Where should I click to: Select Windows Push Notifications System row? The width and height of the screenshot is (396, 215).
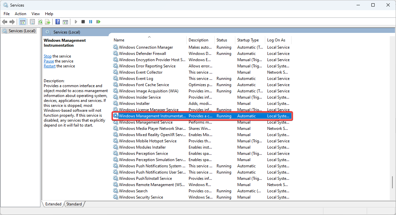coord(202,166)
